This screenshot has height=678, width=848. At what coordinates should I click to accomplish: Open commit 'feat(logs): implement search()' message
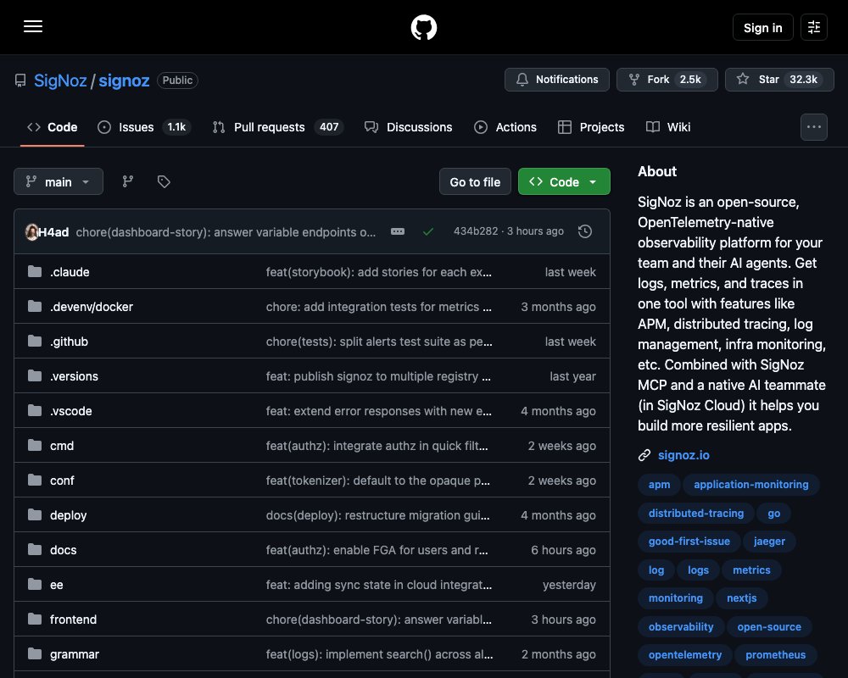pyautogui.click(x=379, y=654)
